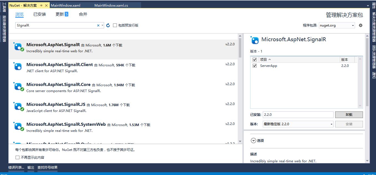Click the Microsoft.AspNet.SignalR.SystemWeb package icon
The width and height of the screenshot is (376, 175).
pos(18,126)
